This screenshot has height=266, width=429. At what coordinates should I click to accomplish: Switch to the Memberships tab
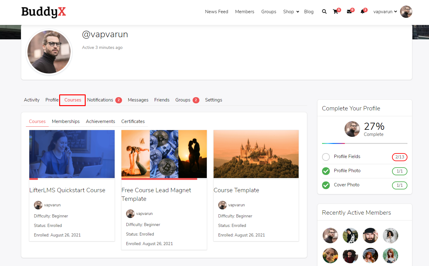point(66,121)
